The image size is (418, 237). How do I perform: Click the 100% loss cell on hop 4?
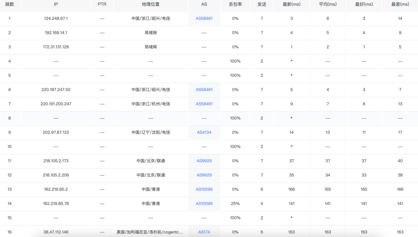[x=236, y=61]
